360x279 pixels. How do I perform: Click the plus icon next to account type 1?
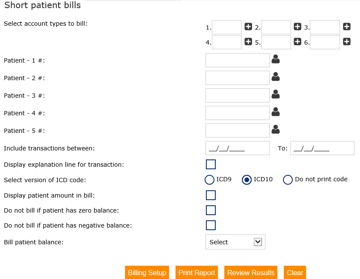click(248, 27)
